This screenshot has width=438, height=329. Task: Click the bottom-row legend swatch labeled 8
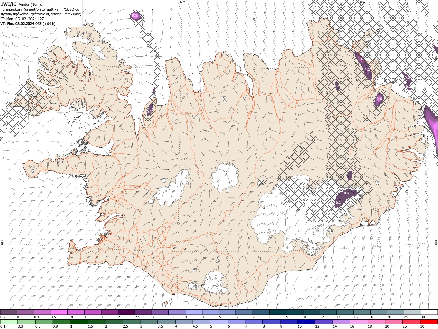pyautogui.click(x=271, y=322)
